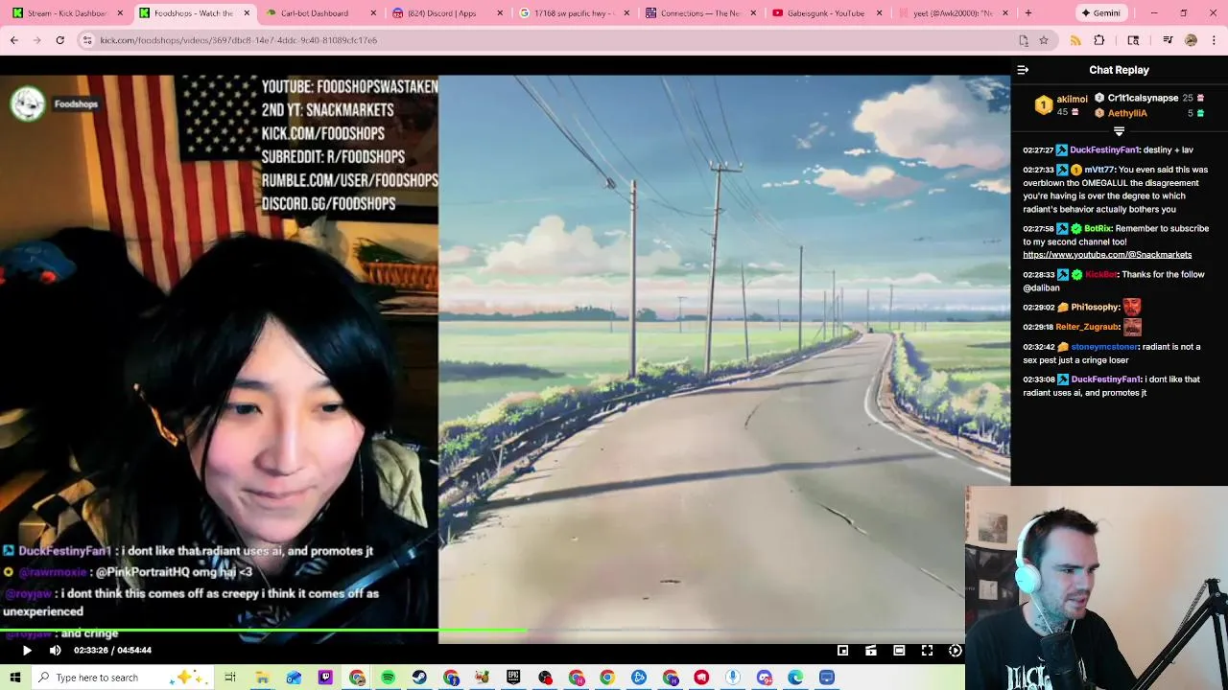
Task: Open Task View on taskbar
Action: [x=230, y=678]
